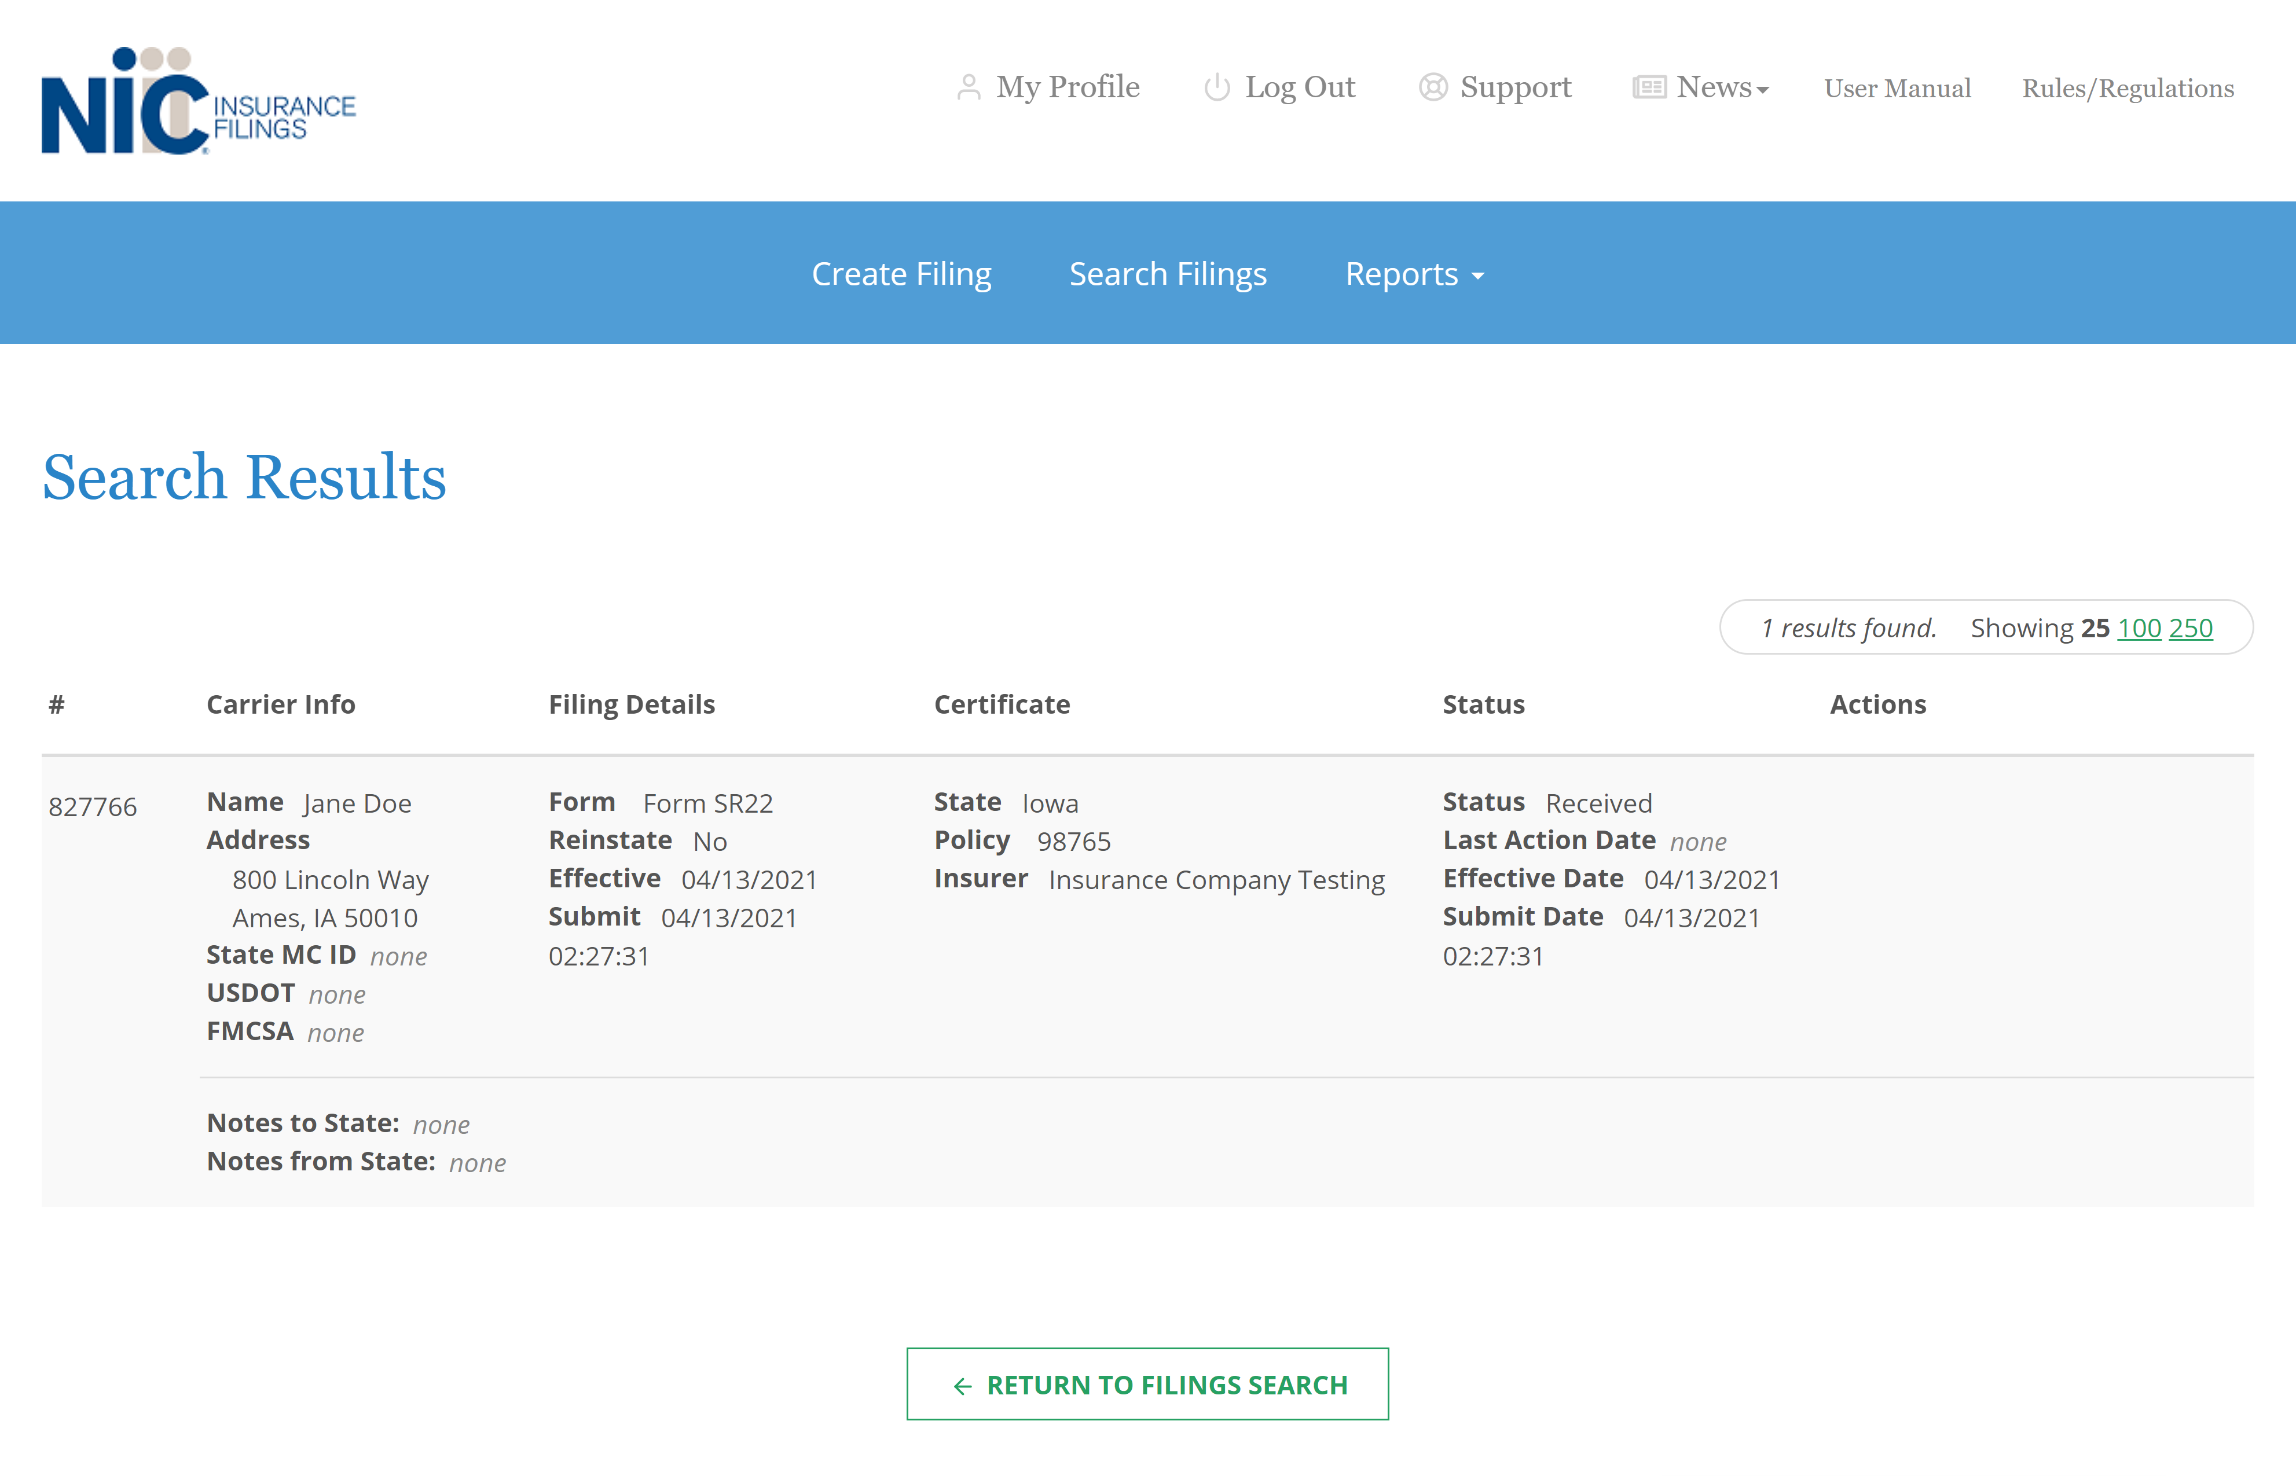Show 250 results per page
This screenshot has height=1476, width=2296.
click(2192, 628)
